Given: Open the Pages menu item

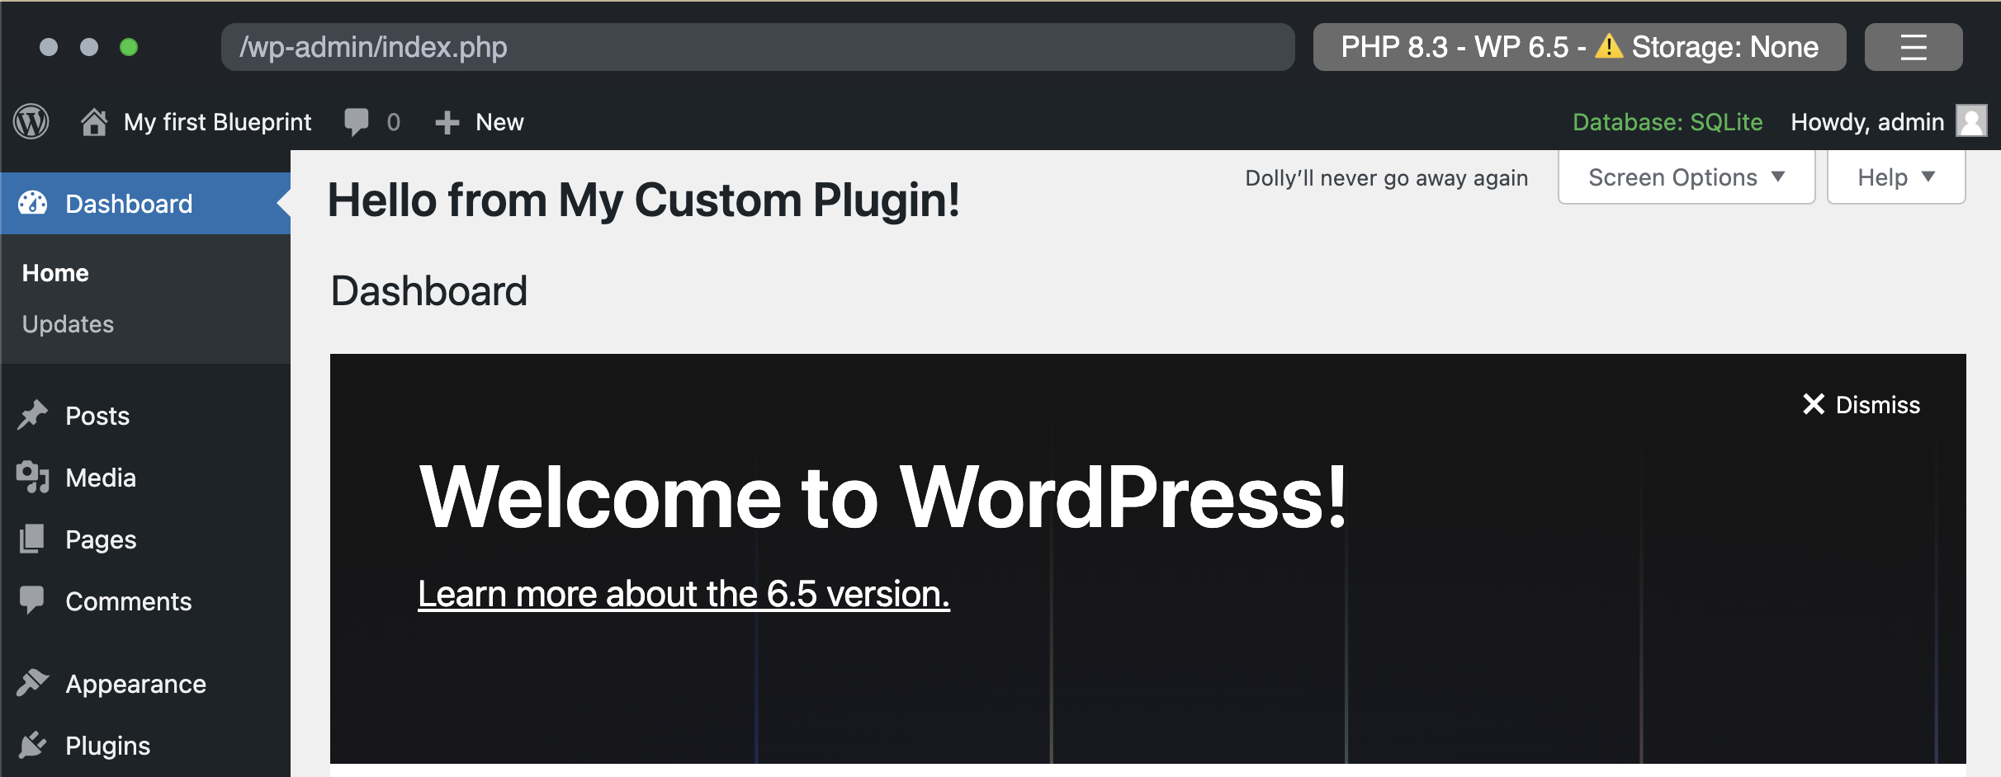Looking at the screenshot, I should click(x=101, y=539).
